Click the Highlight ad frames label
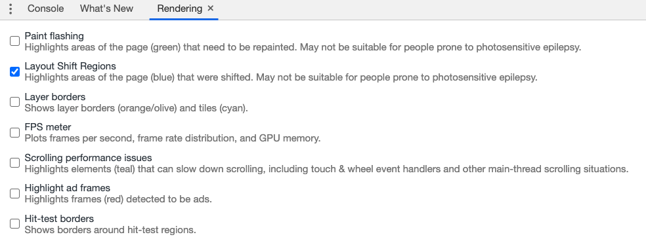Viewport: 646px width, 241px height. pos(68,188)
